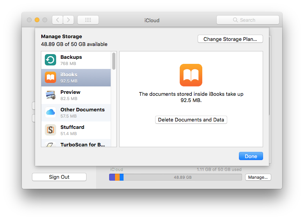Click the iBooks documents description text
Image resolution: width=304 pixels, height=220 pixels.
[191, 97]
